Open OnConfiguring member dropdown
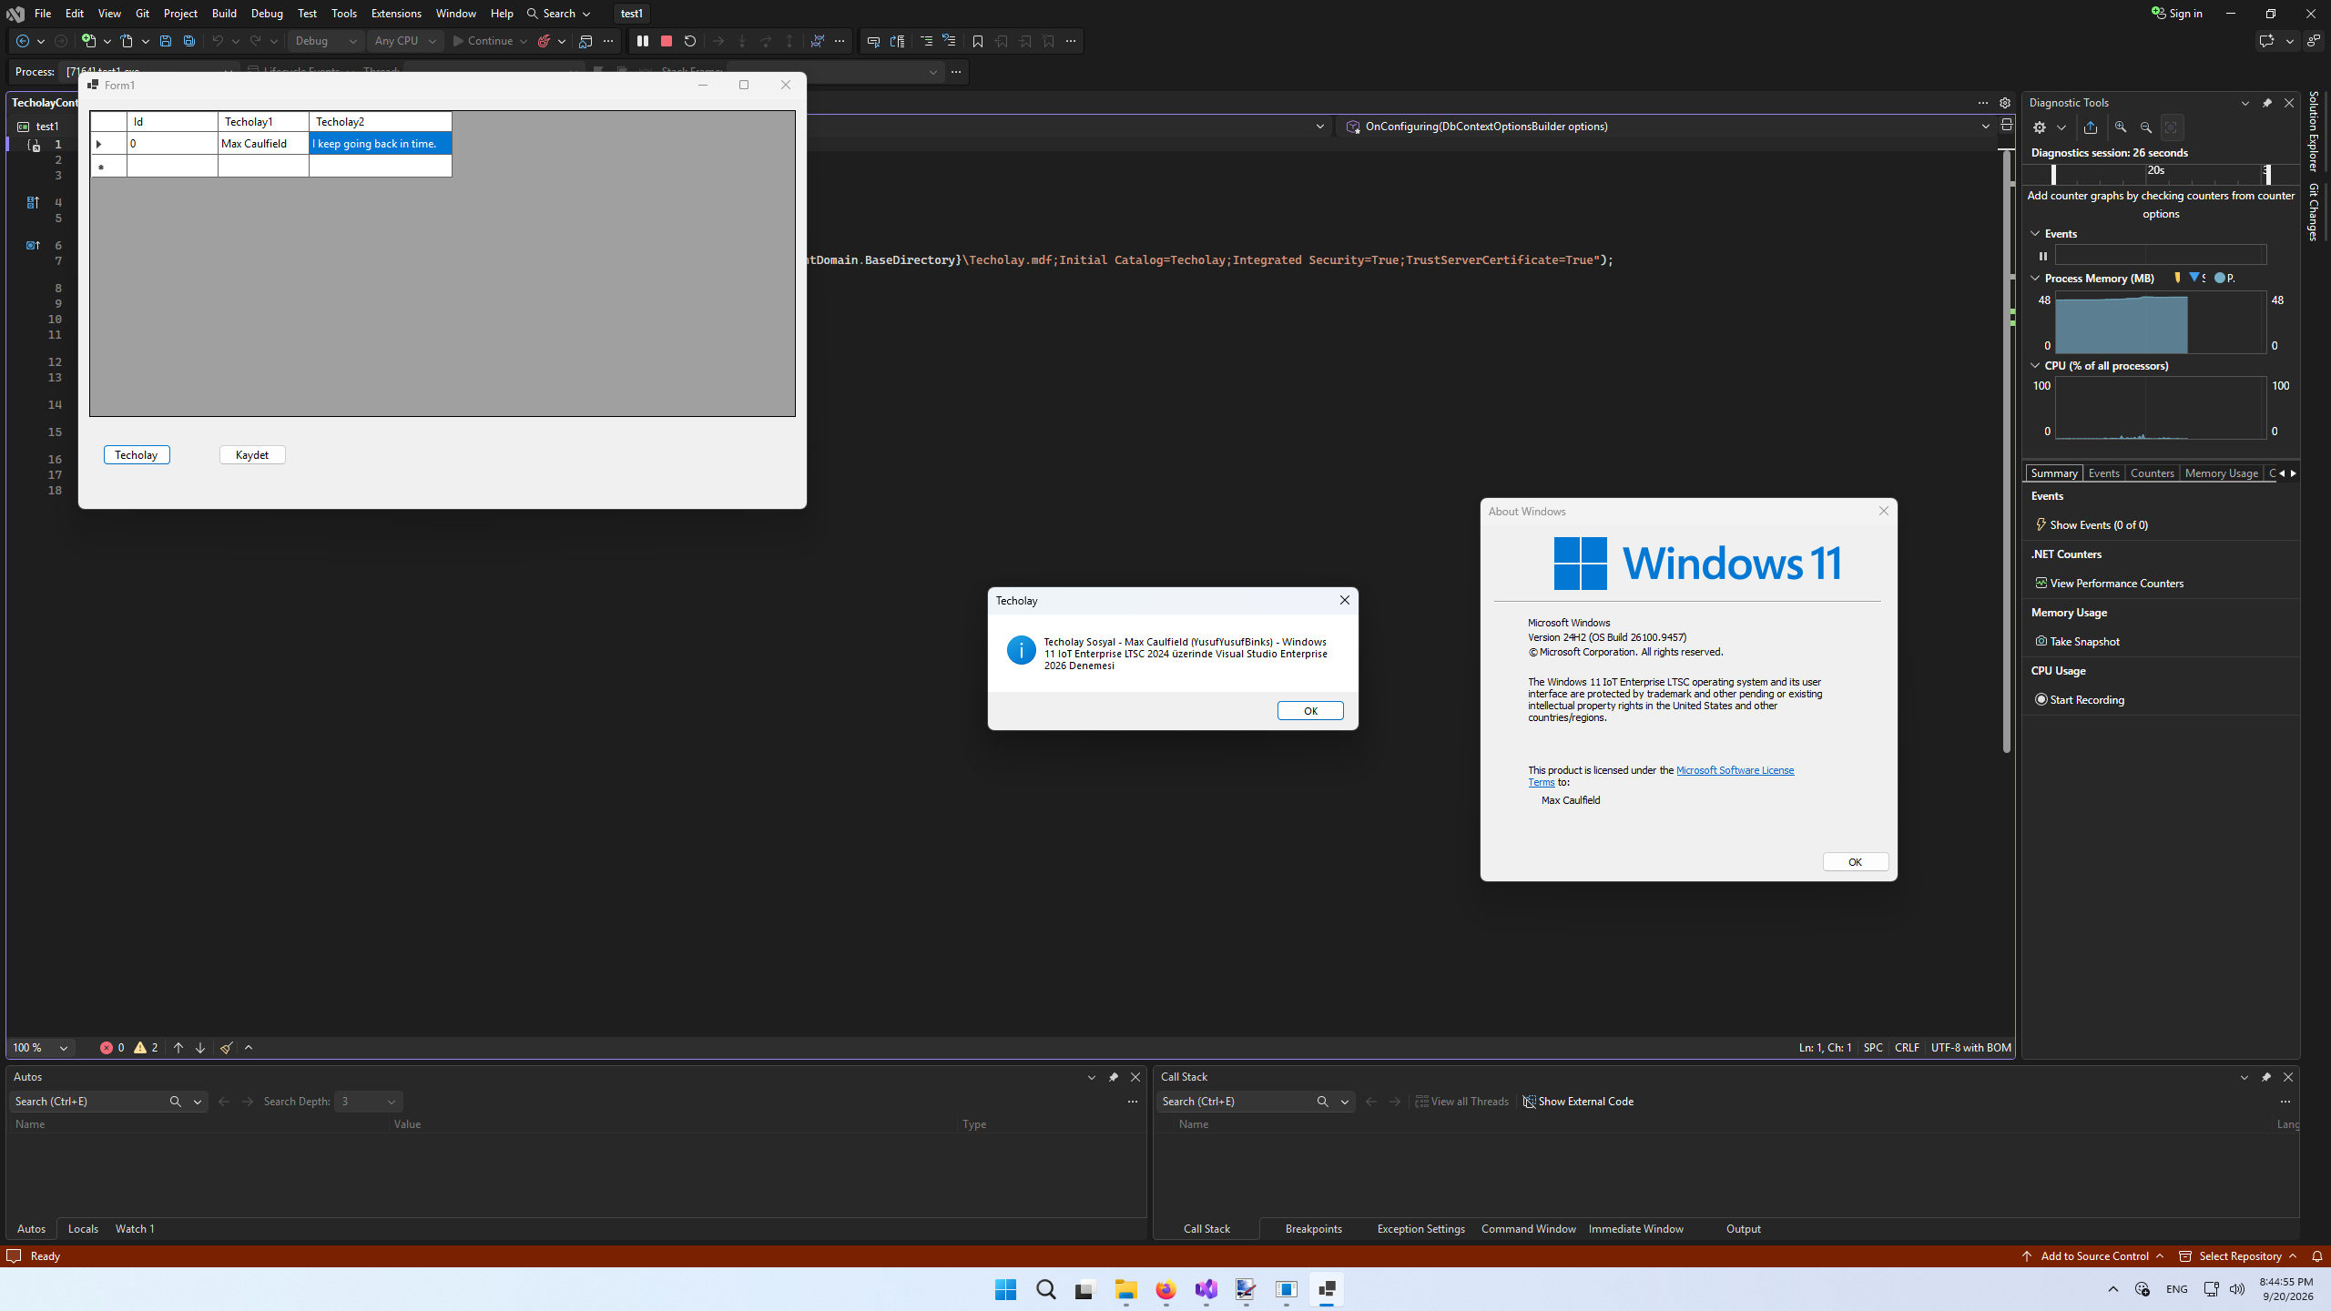Screen dimensions: 2331x1311 tap(1668, 127)
